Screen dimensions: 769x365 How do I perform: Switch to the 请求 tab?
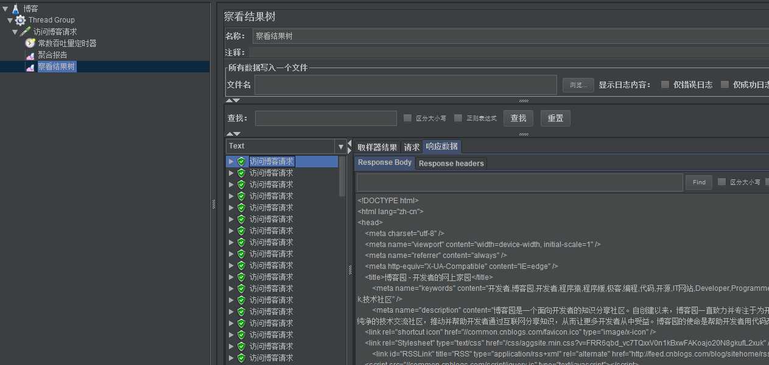[412, 147]
